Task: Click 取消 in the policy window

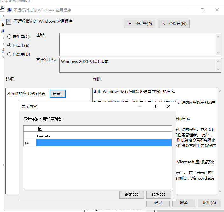Action: [184, 203]
